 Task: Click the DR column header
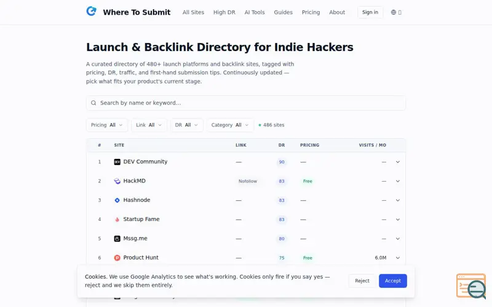tap(282, 145)
